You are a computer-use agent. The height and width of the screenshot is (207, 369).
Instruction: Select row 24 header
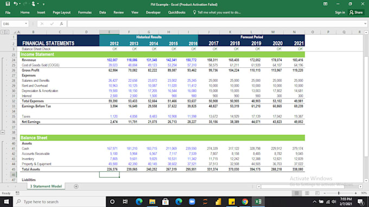coord(14,60)
